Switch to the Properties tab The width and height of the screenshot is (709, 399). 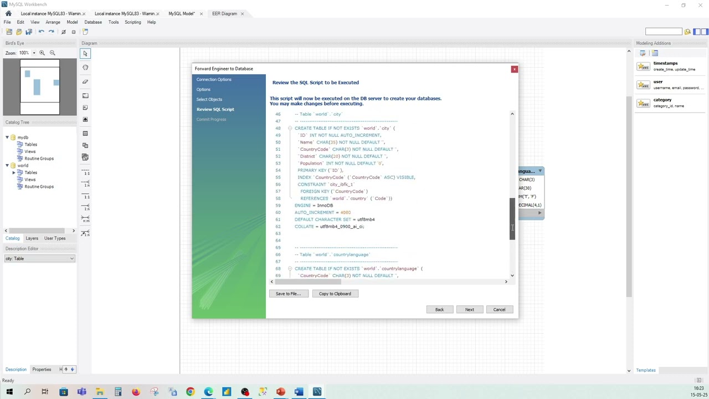[42, 370]
